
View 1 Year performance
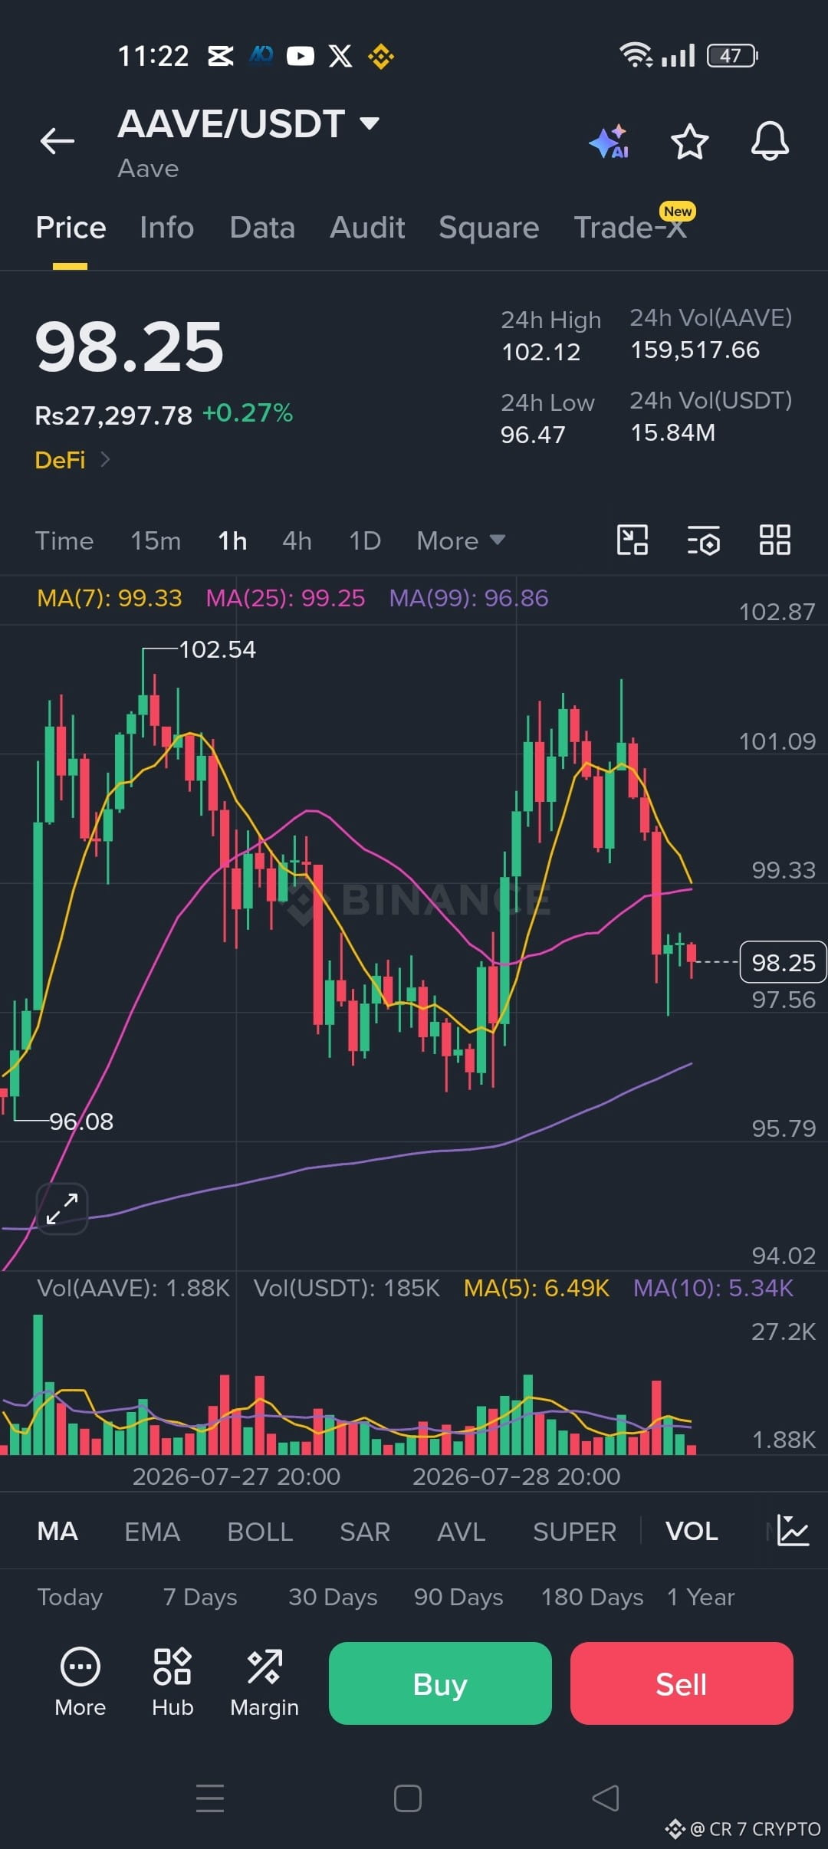coord(701,1597)
